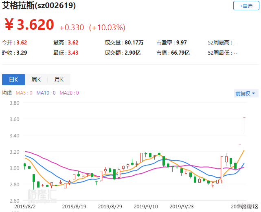
Task: Click the large red candle left of the 2019/10/18 tick
Action: point(222,168)
